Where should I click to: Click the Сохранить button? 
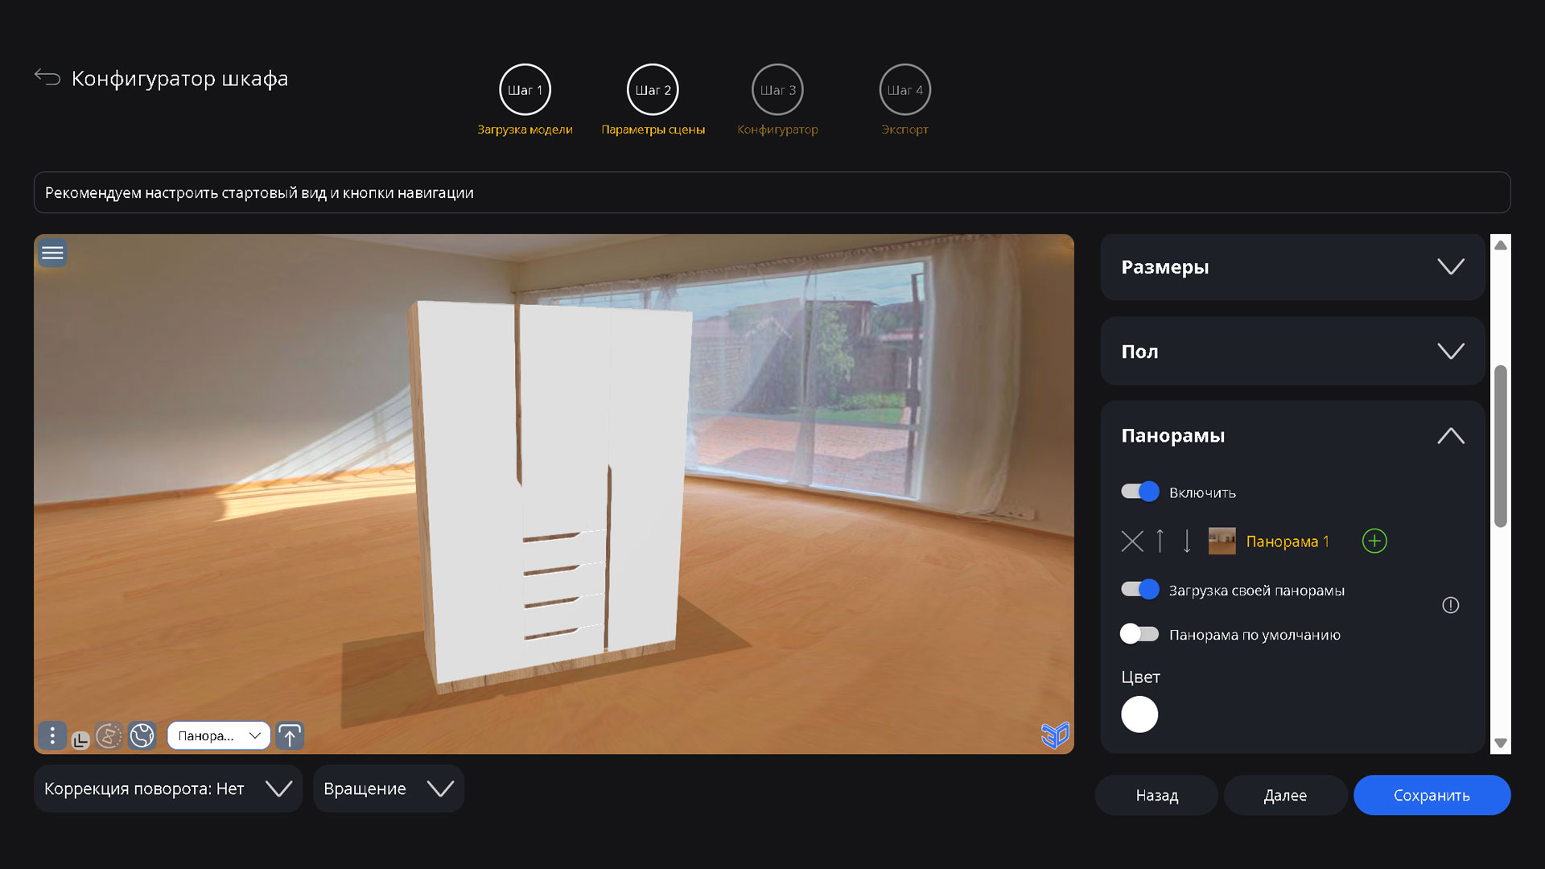(x=1432, y=795)
